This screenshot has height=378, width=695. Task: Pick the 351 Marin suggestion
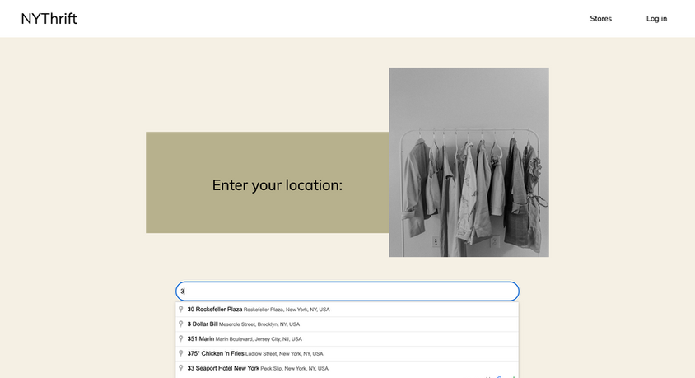click(x=347, y=338)
